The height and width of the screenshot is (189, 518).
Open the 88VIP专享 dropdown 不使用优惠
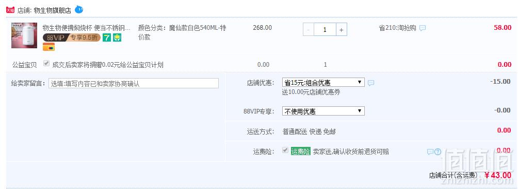tap(323, 111)
